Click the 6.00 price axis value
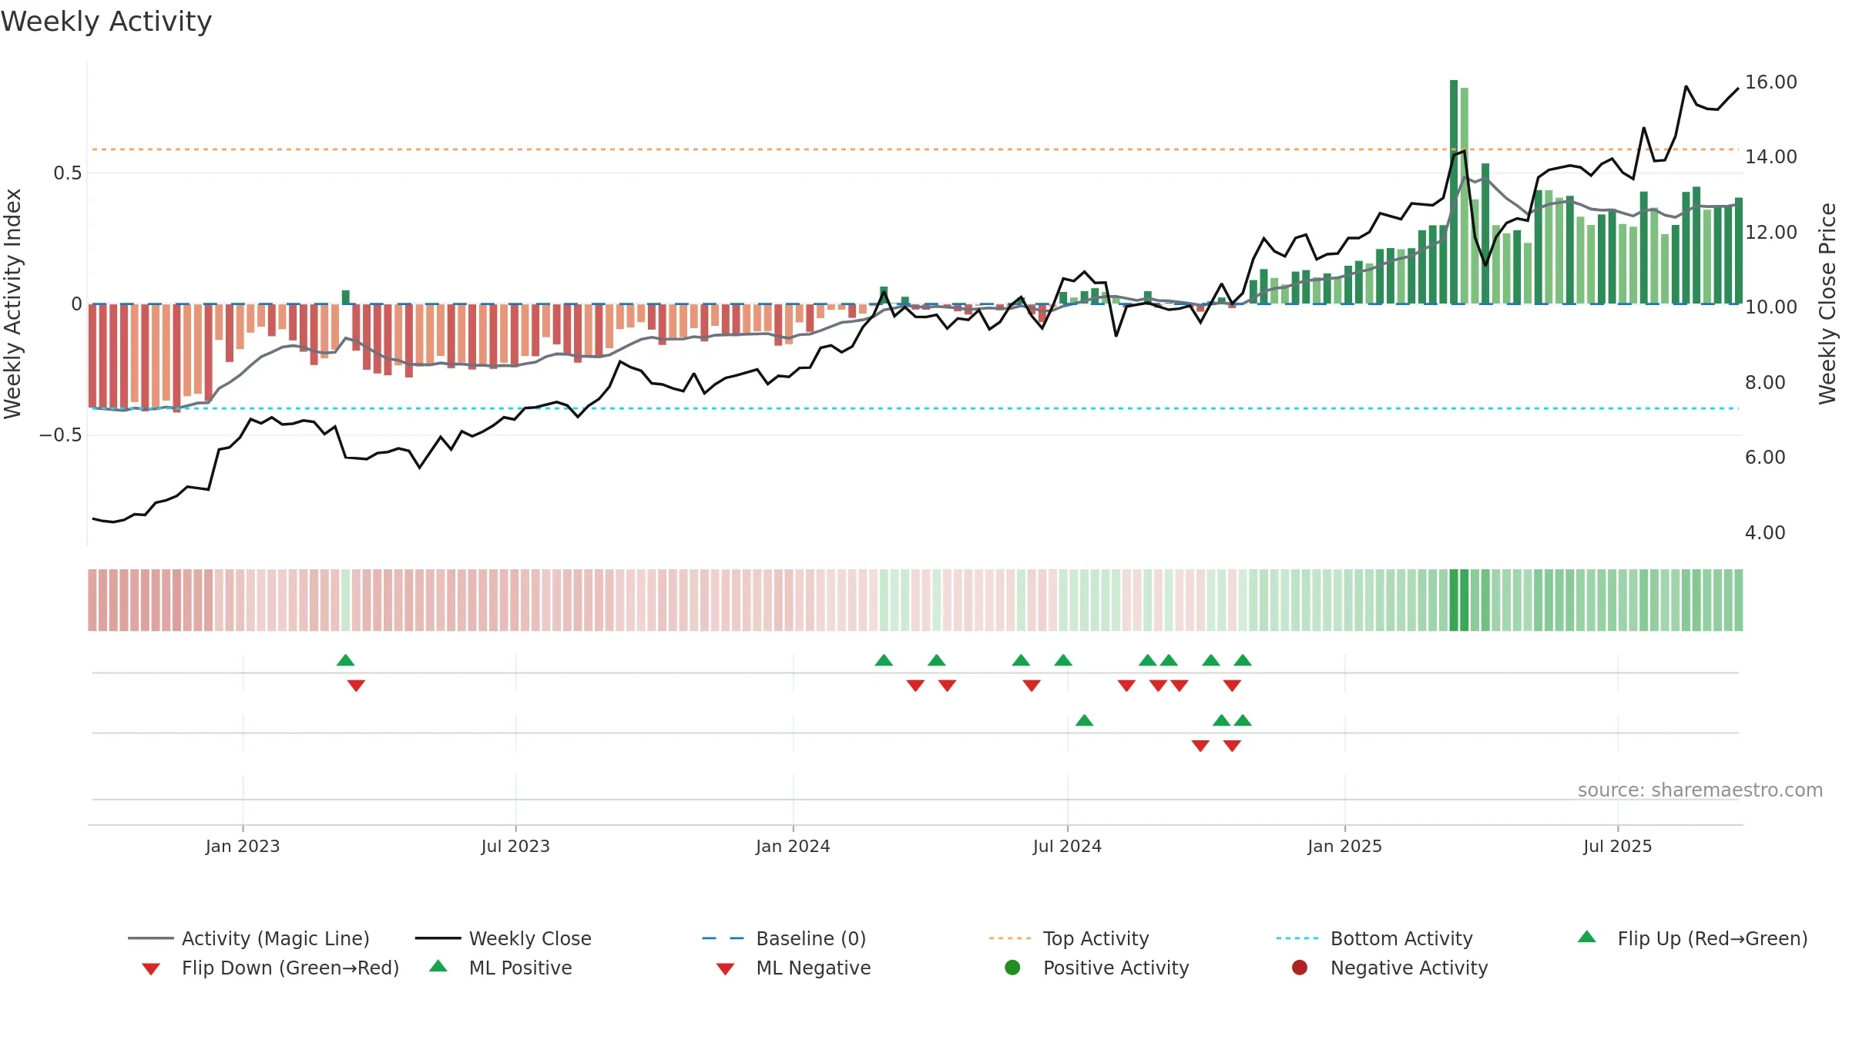 (x=1765, y=458)
